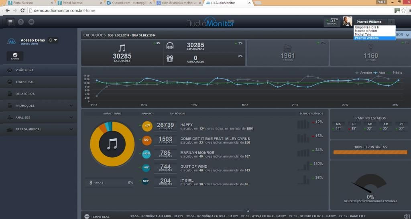
Task: Click the chat message icon in header
Action: (31, 22)
